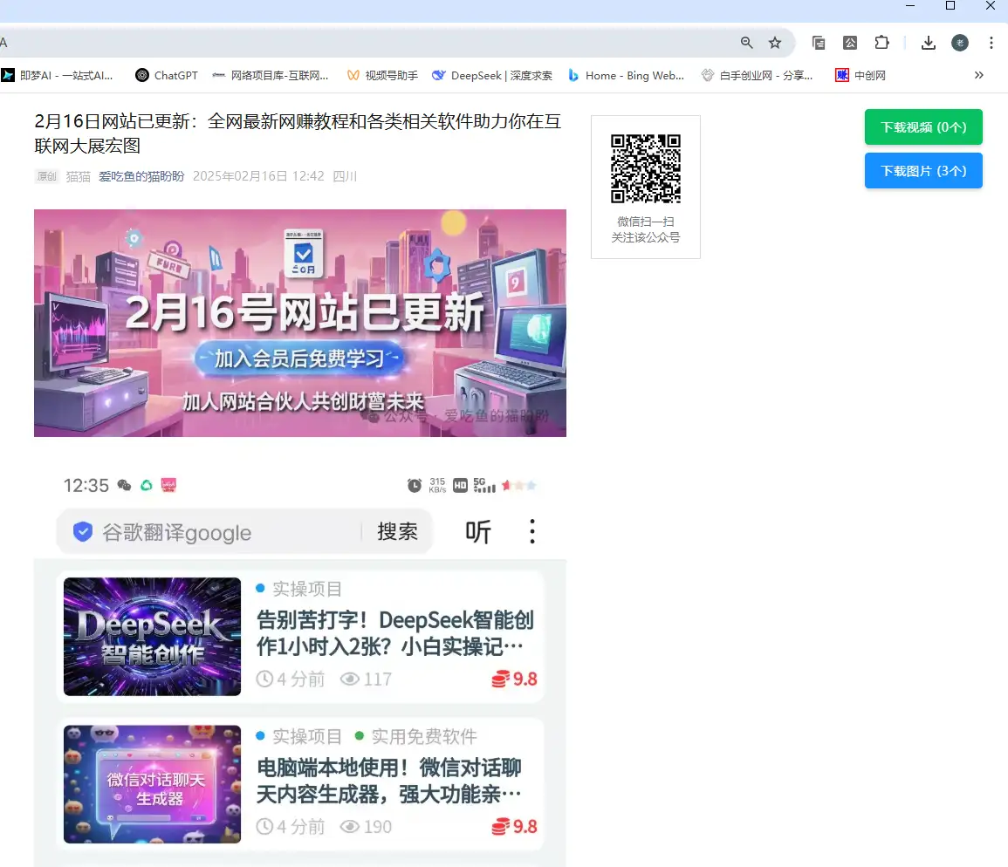Click the '公' extension icon in toolbar
The image size is (1008, 867).
point(850,43)
